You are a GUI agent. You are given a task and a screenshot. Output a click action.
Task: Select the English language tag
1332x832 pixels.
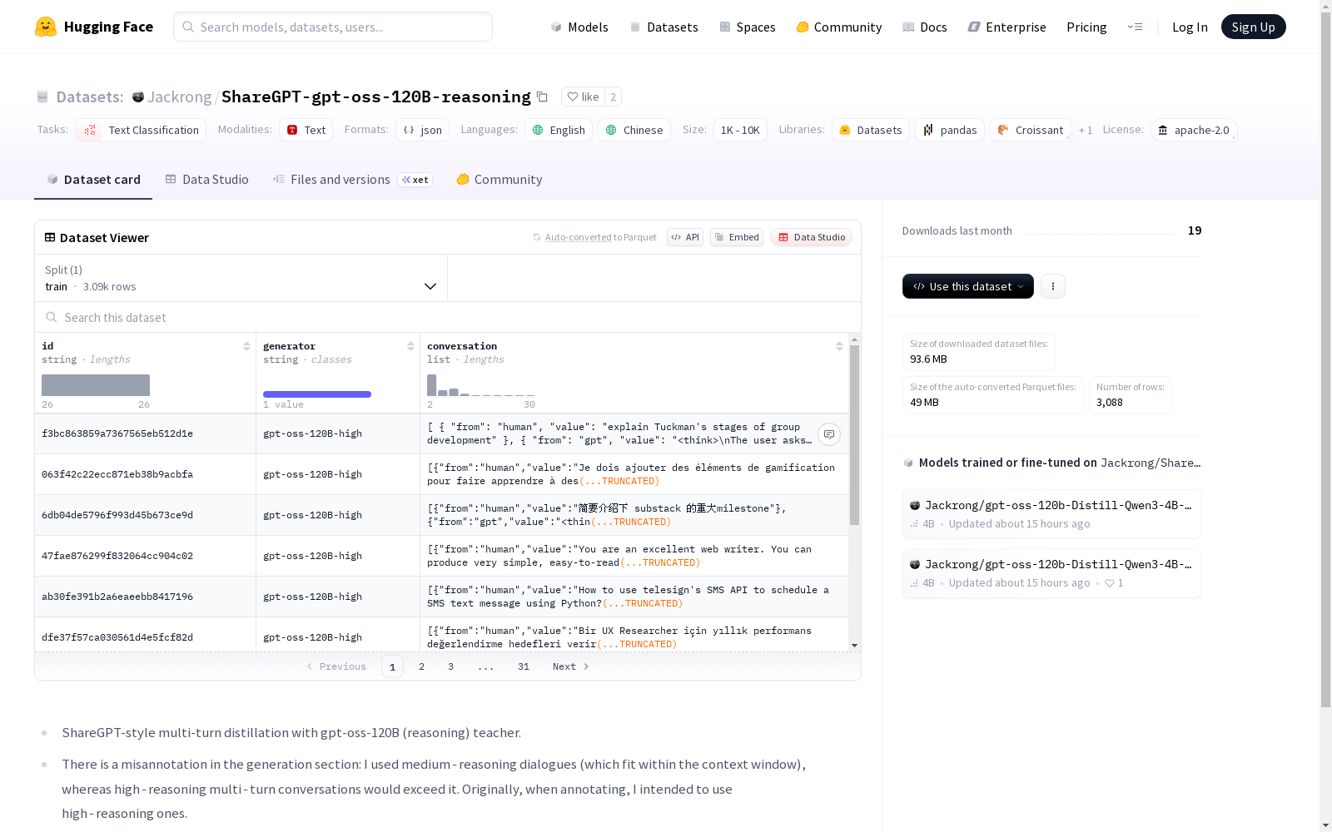pyautogui.click(x=559, y=130)
